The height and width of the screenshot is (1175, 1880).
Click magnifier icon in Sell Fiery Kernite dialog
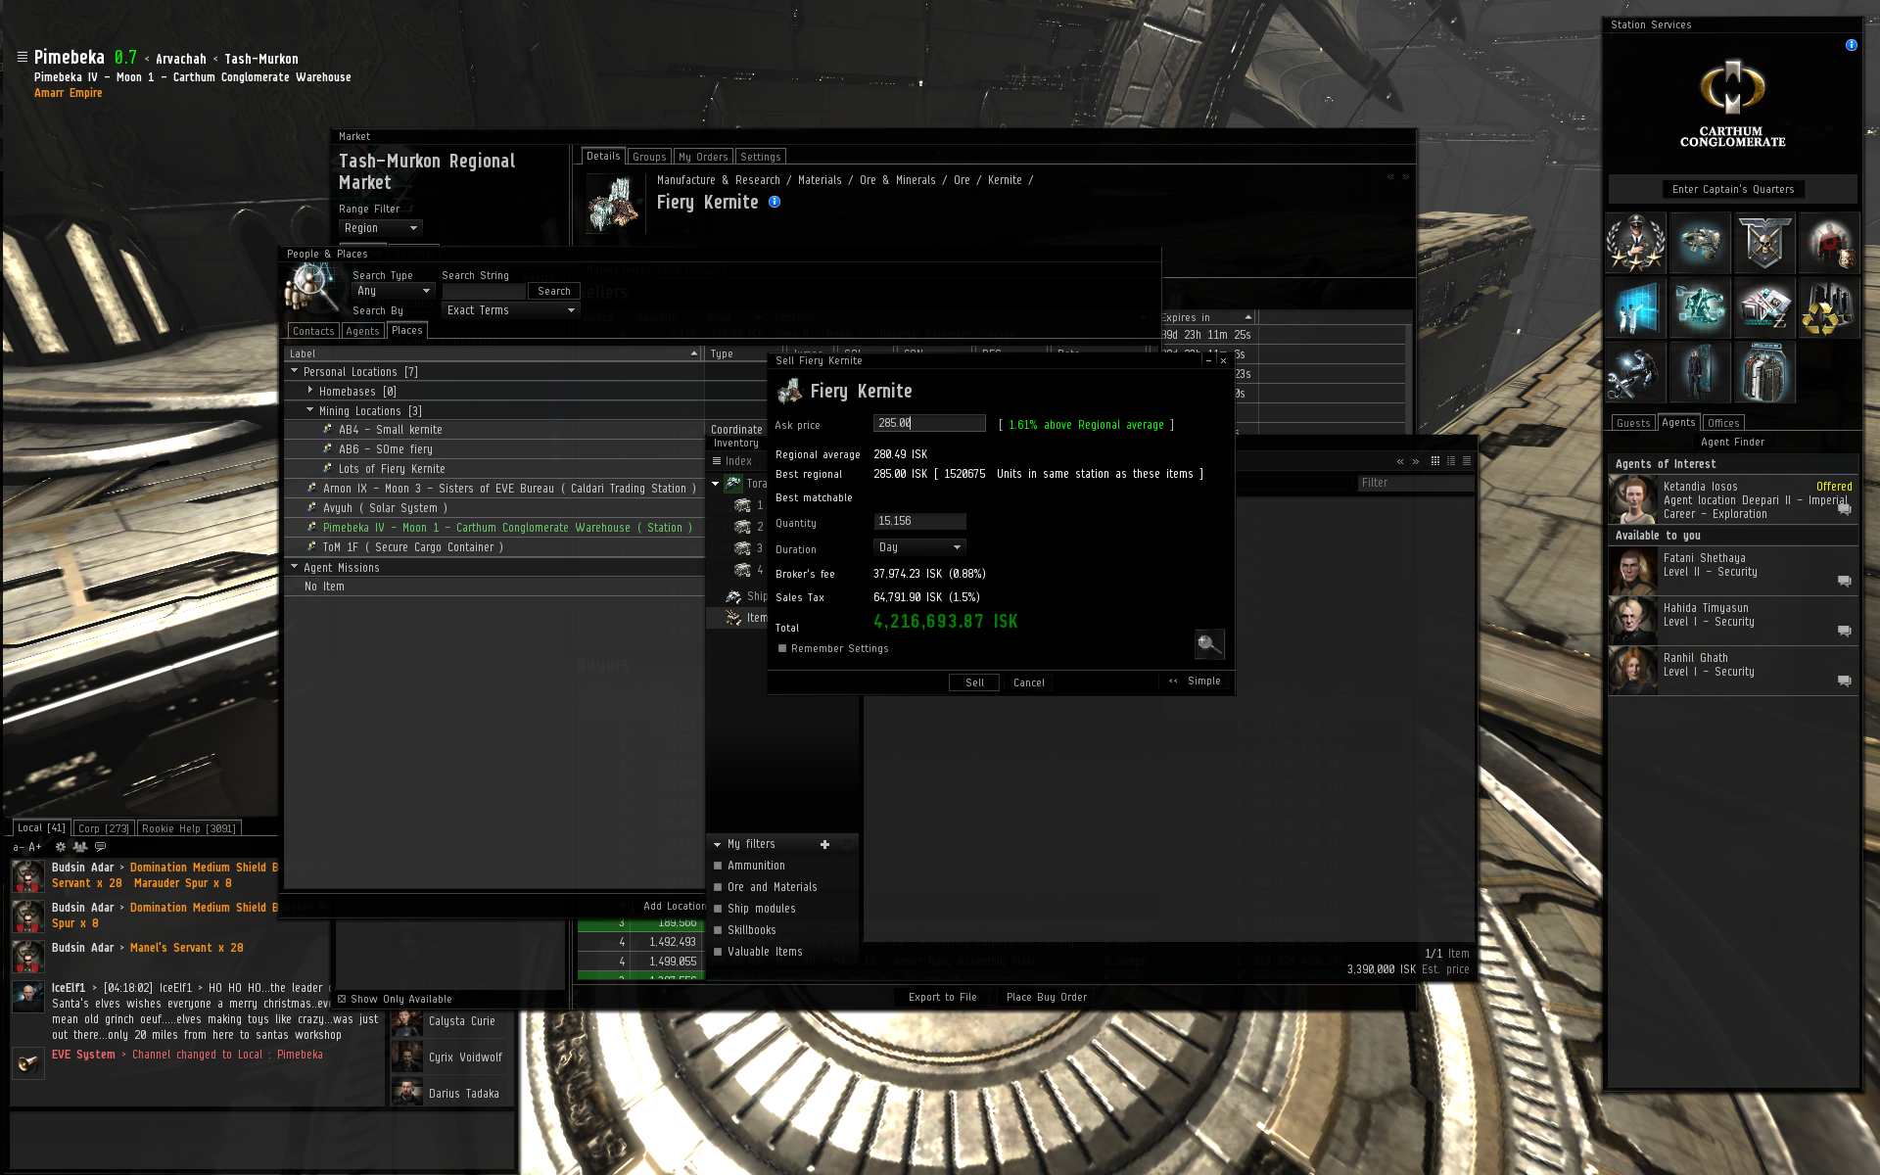pyautogui.click(x=1209, y=643)
